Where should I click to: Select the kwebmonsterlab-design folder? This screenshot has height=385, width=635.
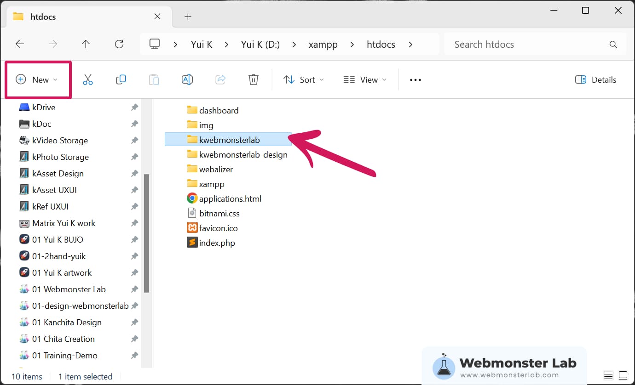point(243,155)
